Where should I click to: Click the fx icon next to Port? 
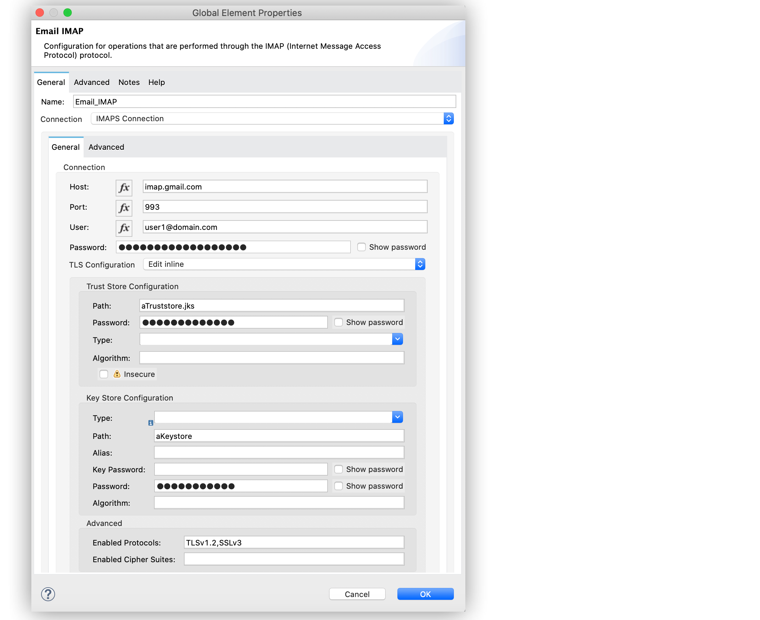[124, 207]
